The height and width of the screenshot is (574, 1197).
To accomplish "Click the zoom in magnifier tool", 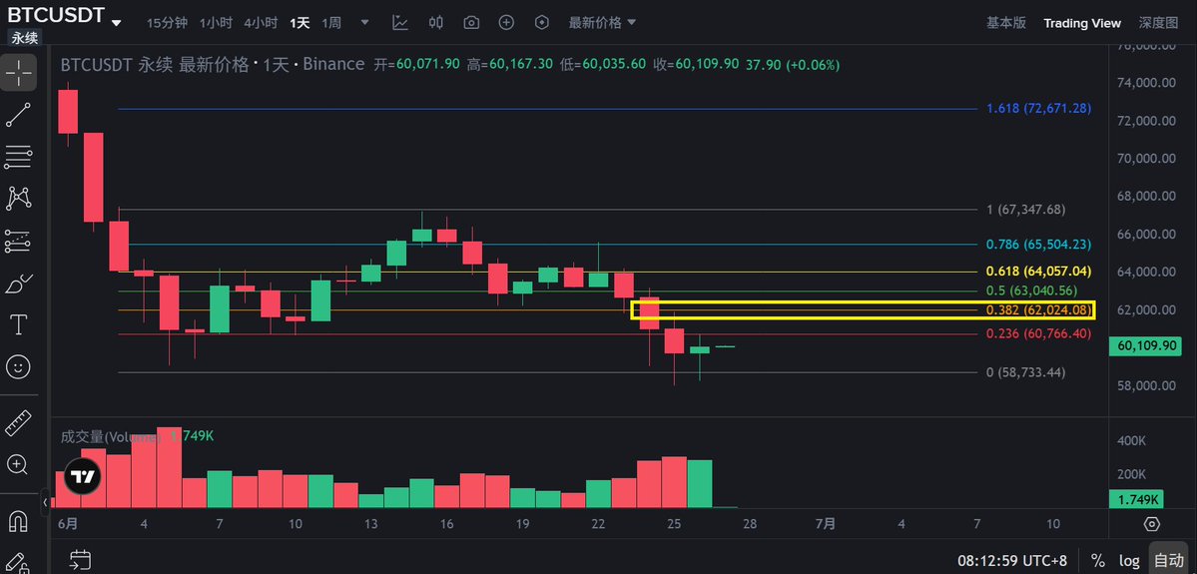I will point(18,464).
